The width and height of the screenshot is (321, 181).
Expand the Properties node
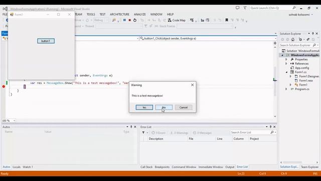(x=286, y=59)
